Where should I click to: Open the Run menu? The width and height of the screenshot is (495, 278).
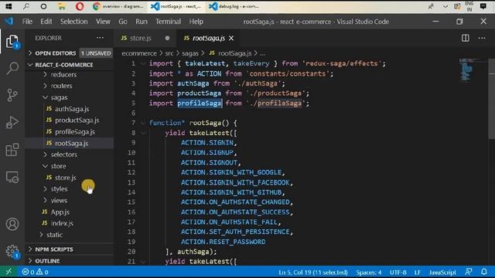click(142, 22)
